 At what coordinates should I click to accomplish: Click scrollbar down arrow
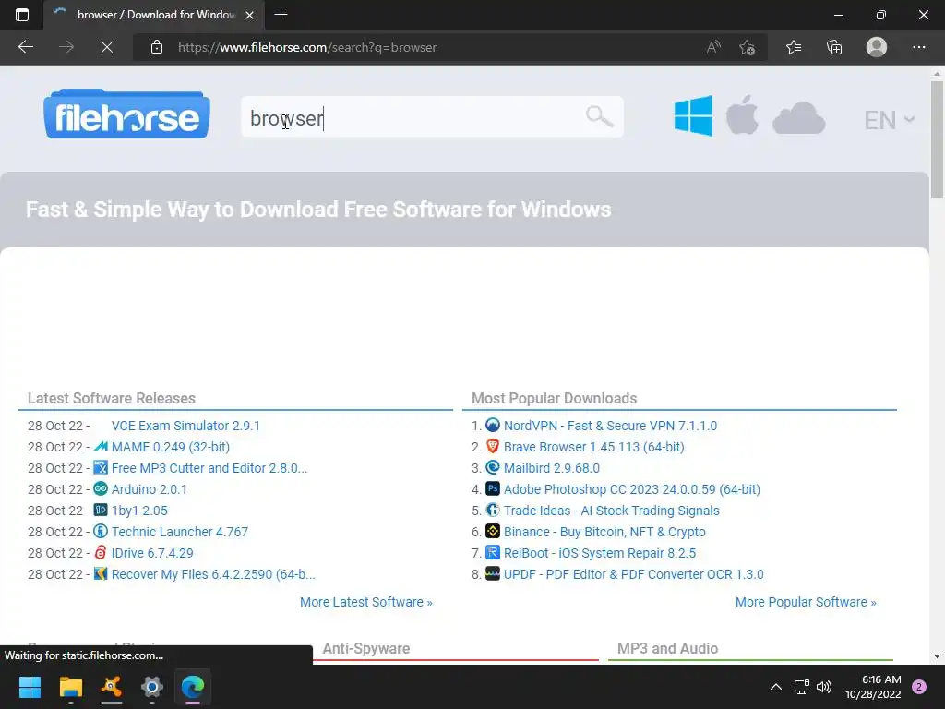937,656
